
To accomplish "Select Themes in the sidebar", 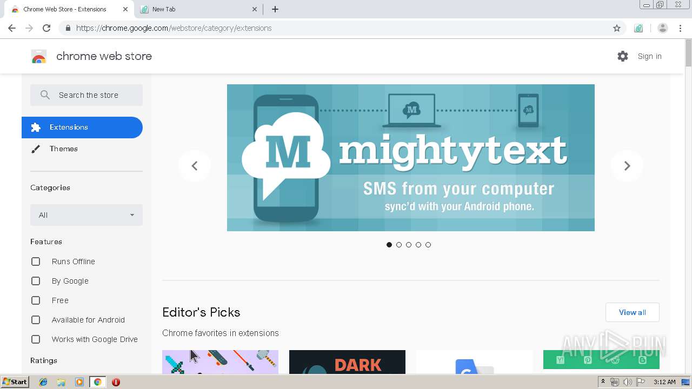I will tap(82, 149).
